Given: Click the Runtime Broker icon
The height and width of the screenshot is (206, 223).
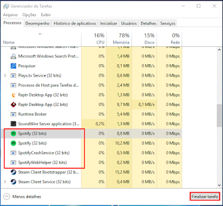Looking at the screenshot, I should tap(13, 114).
